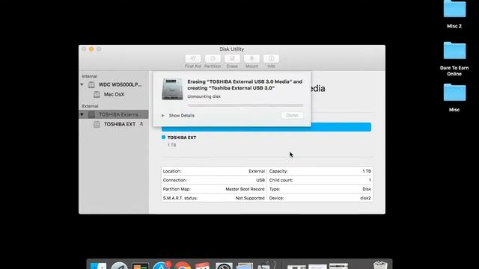Click the External sidebar heading

click(x=90, y=106)
